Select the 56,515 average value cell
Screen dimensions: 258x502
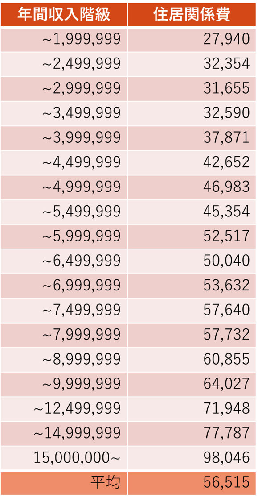[192, 483]
